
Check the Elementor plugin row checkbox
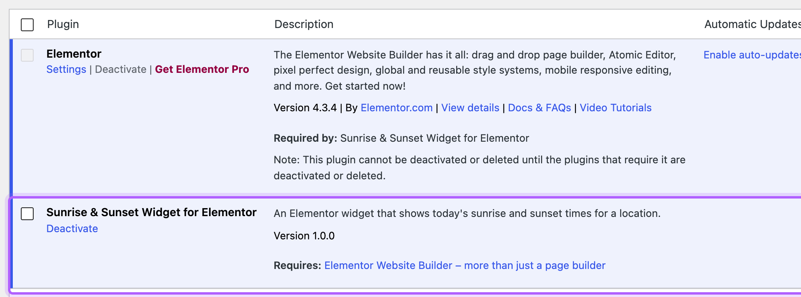pyautogui.click(x=27, y=55)
